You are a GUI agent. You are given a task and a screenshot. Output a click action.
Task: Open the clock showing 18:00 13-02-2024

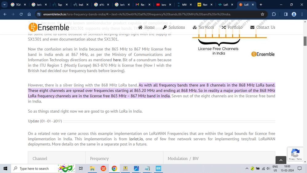coord(287,168)
